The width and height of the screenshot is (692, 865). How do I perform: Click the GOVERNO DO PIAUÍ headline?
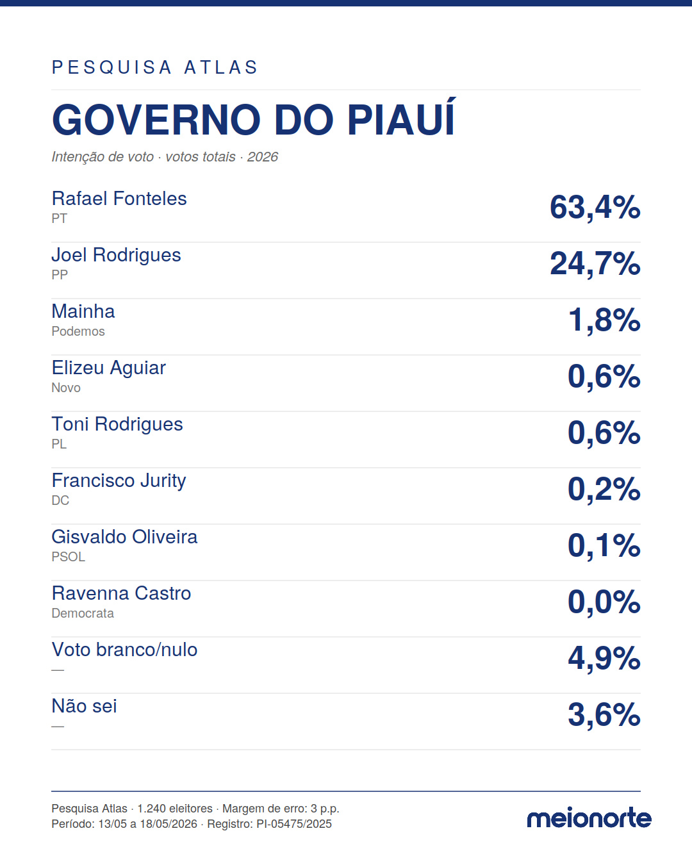coord(254,119)
